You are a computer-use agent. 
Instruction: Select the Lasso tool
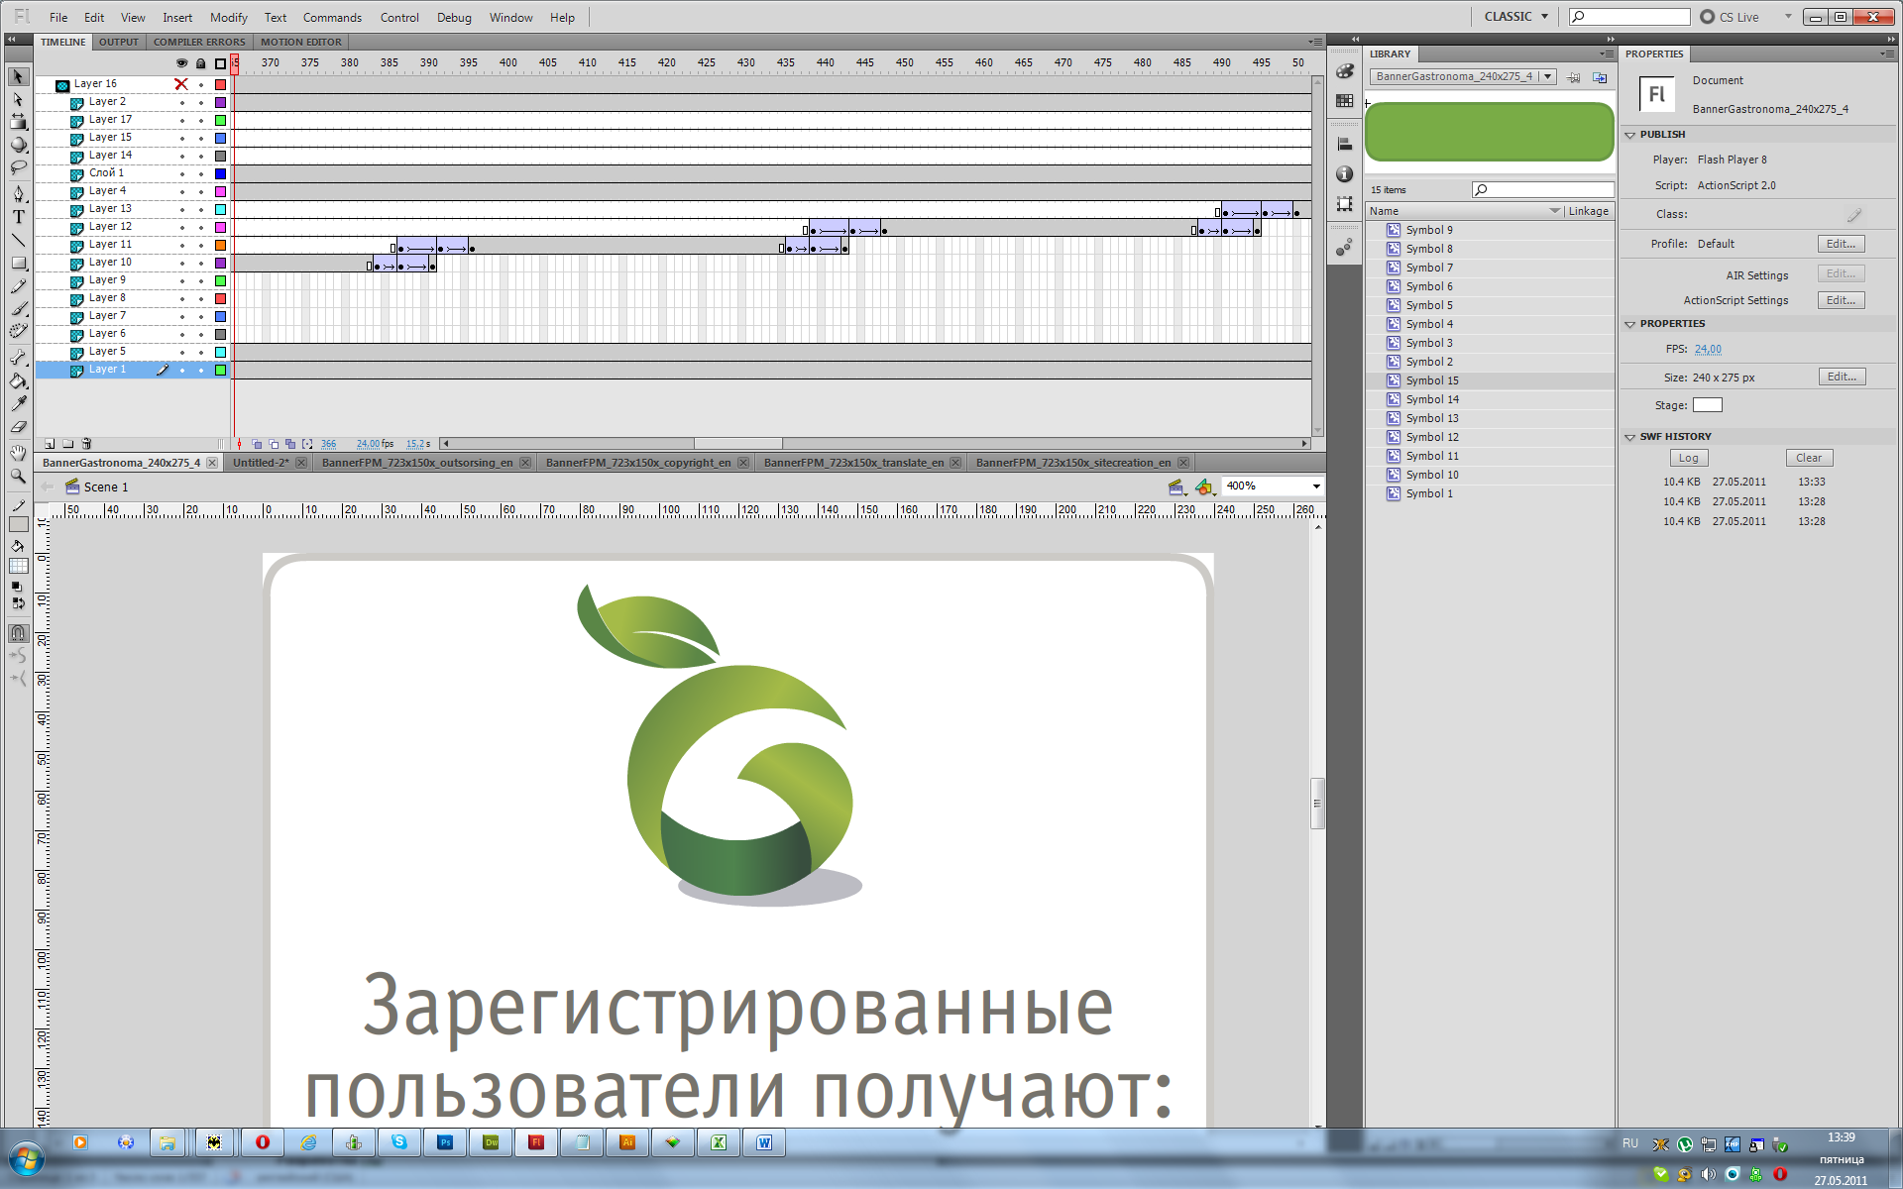tap(18, 168)
